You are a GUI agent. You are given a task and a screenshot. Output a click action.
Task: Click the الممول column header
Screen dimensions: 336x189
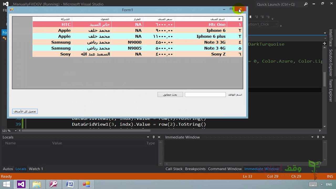click(x=92, y=19)
